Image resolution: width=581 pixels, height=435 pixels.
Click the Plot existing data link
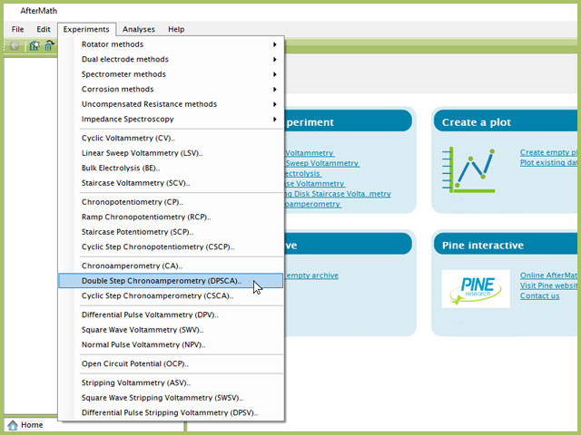coord(548,163)
